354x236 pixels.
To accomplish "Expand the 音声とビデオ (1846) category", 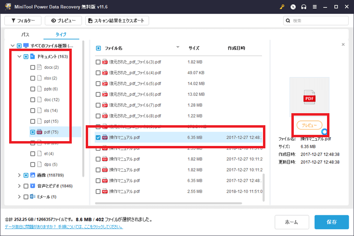I will click(19, 185).
